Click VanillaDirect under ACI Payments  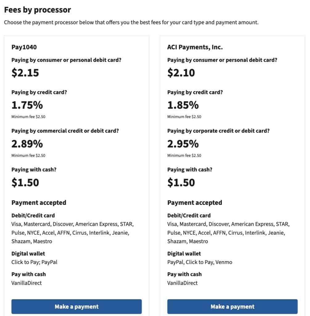(x=182, y=283)
